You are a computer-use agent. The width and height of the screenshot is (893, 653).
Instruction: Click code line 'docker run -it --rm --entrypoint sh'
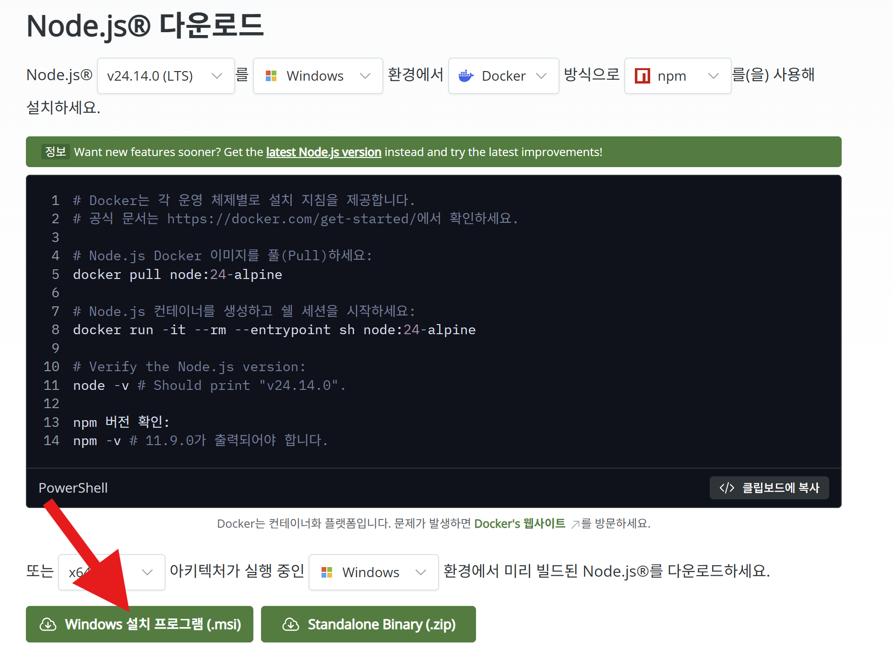tap(274, 330)
